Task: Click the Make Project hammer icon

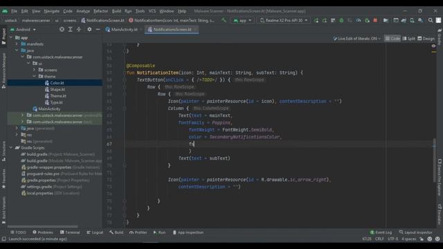Action: click(224, 20)
